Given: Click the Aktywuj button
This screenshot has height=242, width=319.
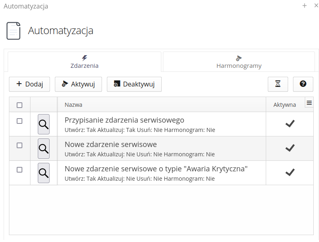Looking at the screenshot, I should click(78, 84).
